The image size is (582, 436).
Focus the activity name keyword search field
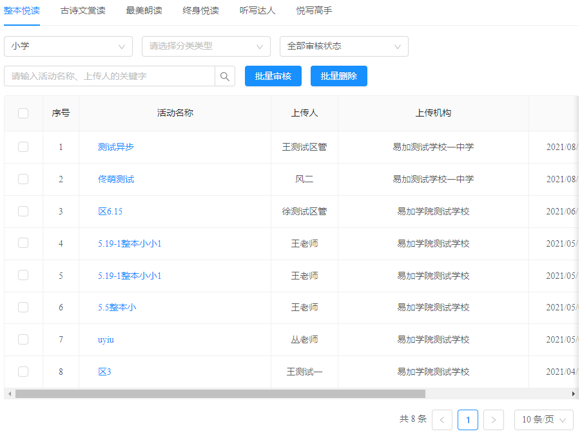coord(110,76)
